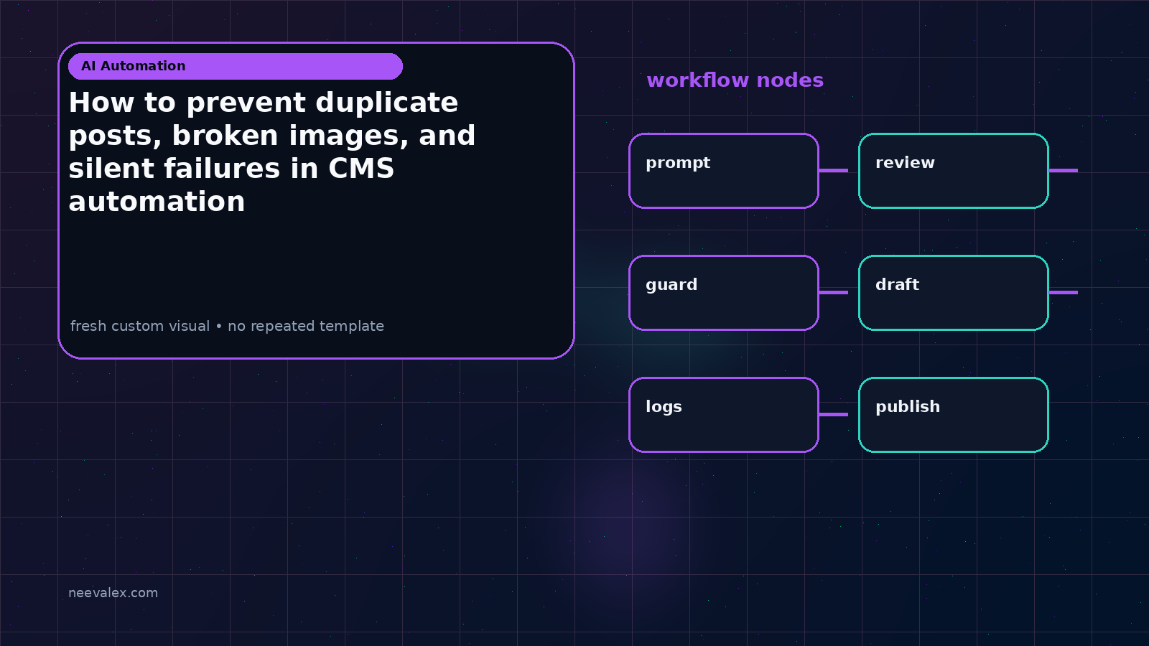This screenshot has width=1149, height=646.
Task: Choose the logs workflow node
Action: coord(724,415)
